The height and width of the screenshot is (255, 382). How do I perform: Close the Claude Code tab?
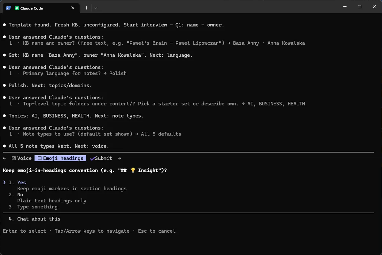73,8
